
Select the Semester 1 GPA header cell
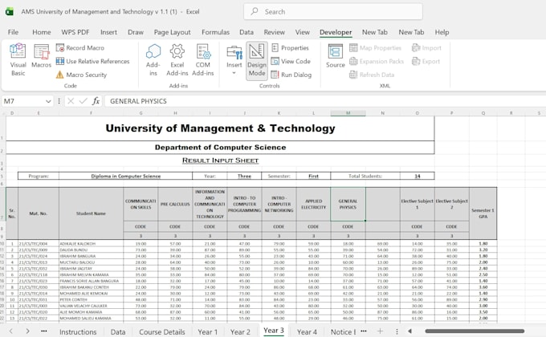coord(483,213)
